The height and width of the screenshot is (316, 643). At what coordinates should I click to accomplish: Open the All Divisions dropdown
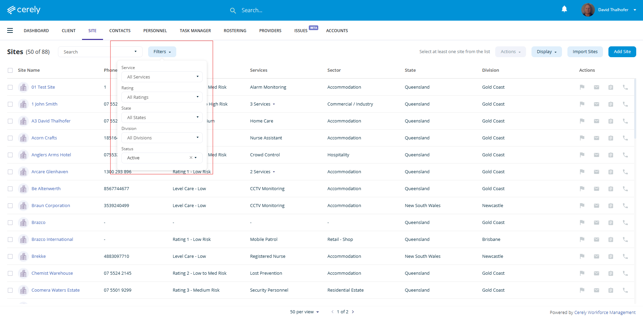(162, 138)
